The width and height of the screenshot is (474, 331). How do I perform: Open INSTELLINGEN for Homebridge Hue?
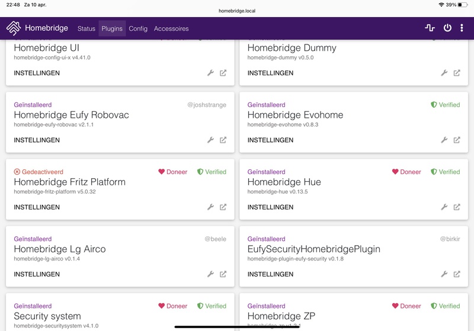271,207
